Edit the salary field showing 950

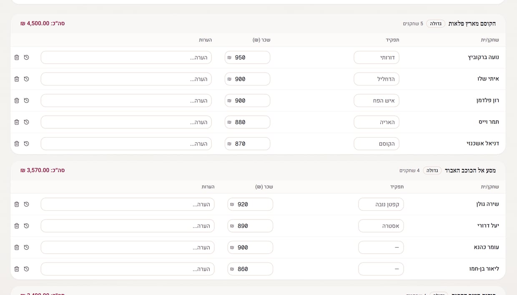tap(247, 57)
